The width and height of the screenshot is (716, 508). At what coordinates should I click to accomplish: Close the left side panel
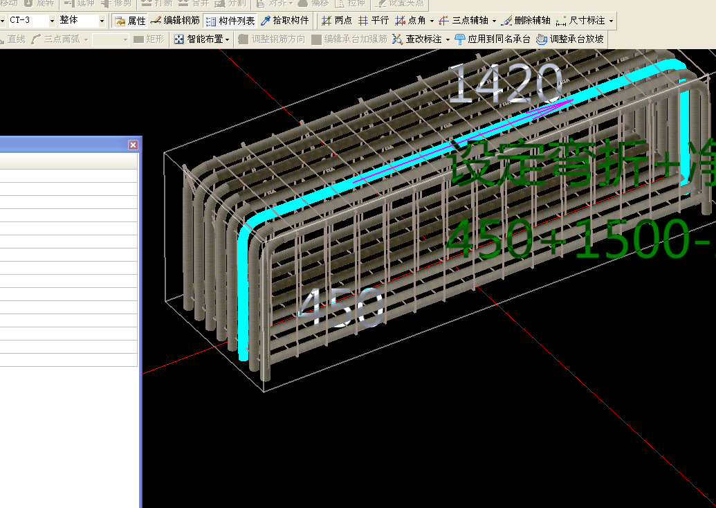pyautogui.click(x=133, y=145)
